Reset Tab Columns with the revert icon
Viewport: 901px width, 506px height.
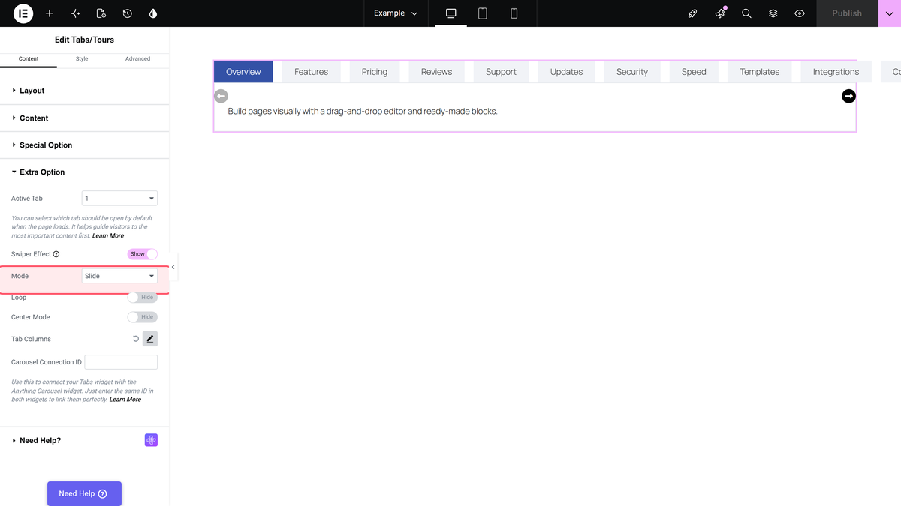coord(136,339)
